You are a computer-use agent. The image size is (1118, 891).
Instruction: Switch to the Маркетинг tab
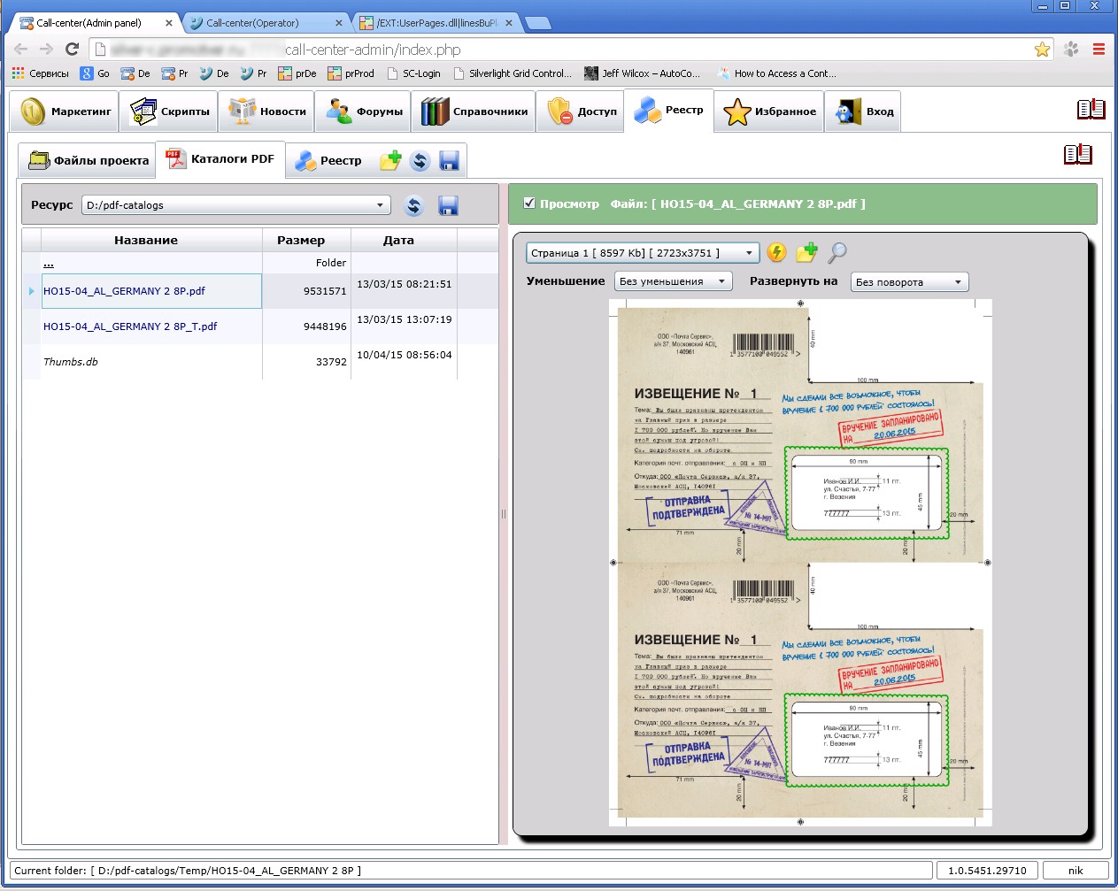tap(66, 111)
